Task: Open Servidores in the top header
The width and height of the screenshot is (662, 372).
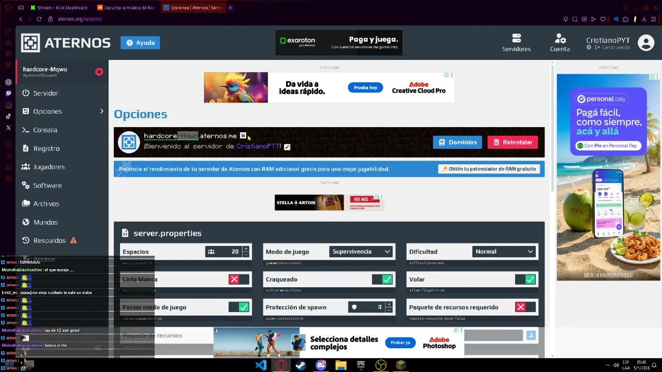Action: (x=516, y=43)
